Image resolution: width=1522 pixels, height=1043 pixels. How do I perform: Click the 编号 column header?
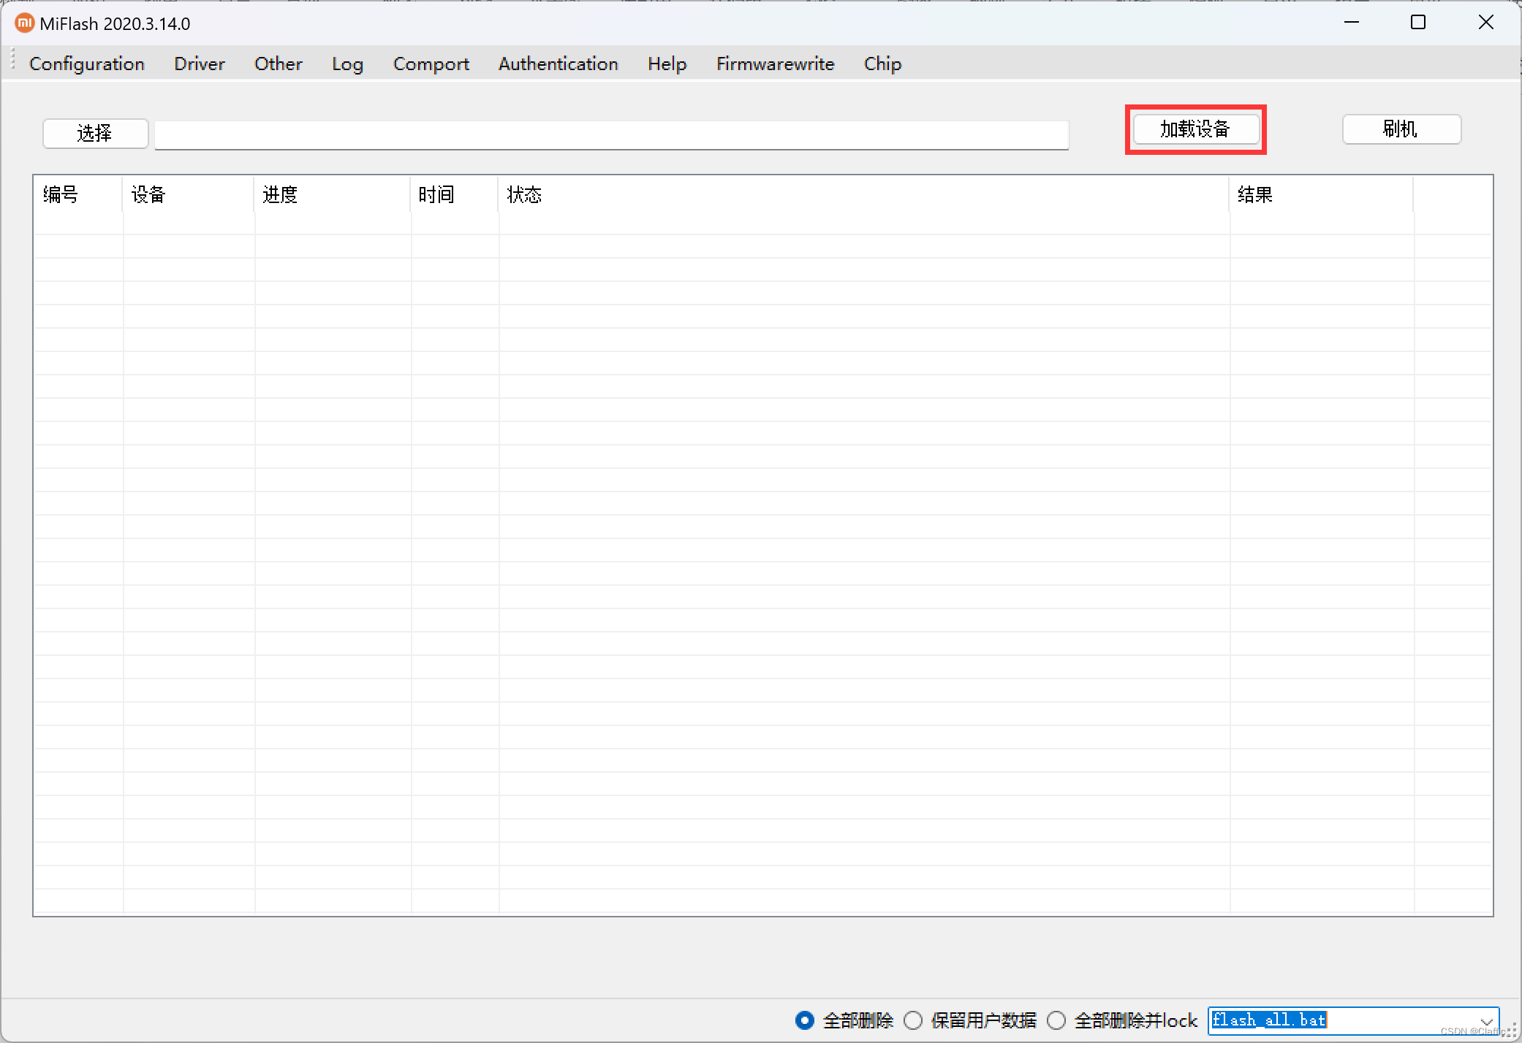[78, 194]
